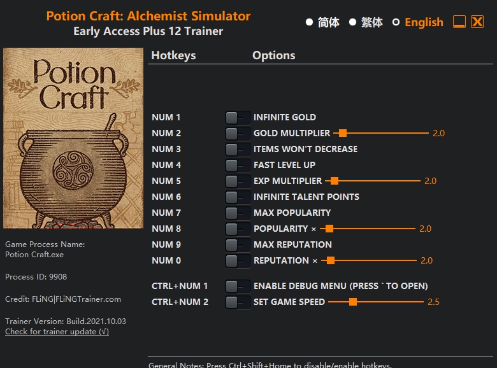Click the Potion Craft.exe process name
Viewport: 497px width, 368px height.
click(34, 255)
